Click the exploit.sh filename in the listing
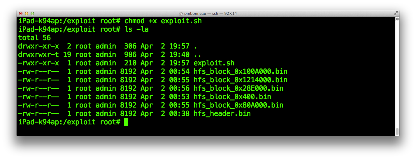 click(214, 63)
